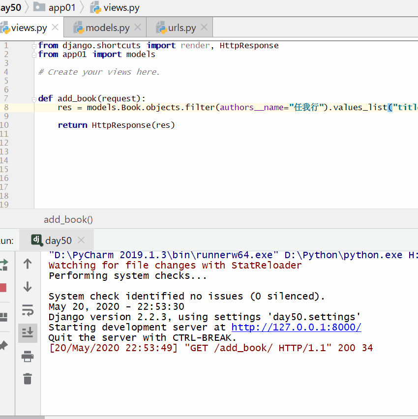Viewport: 418px width, 419px height.
Task: Pin the day50 run tab
Action: coord(3,346)
